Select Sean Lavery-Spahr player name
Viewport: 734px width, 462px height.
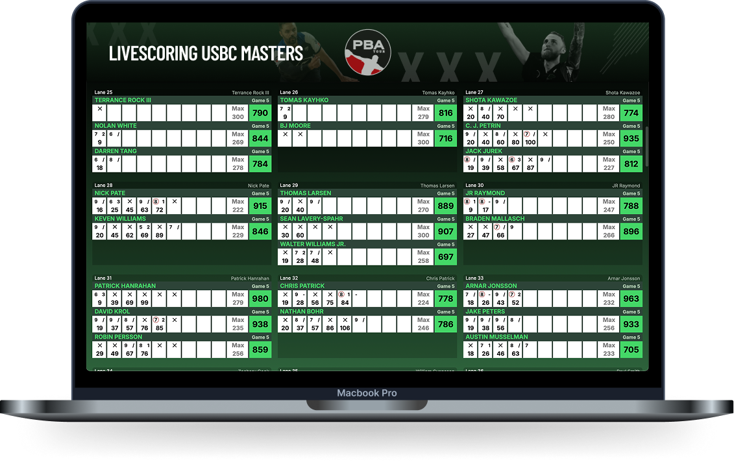point(311,219)
